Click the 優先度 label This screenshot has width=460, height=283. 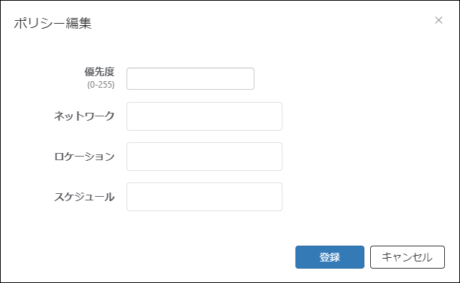pyautogui.click(x=99, y=72)
